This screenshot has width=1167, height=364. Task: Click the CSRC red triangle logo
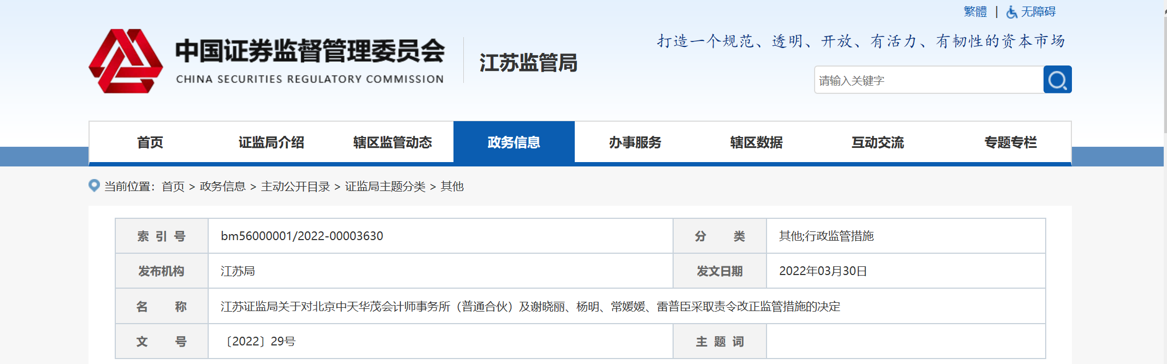[126, 62]
